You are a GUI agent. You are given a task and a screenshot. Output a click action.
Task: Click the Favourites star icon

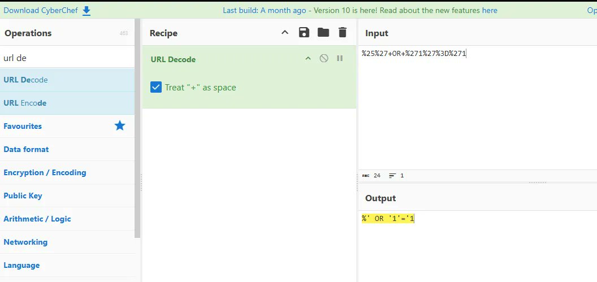[x=120, y=125]
